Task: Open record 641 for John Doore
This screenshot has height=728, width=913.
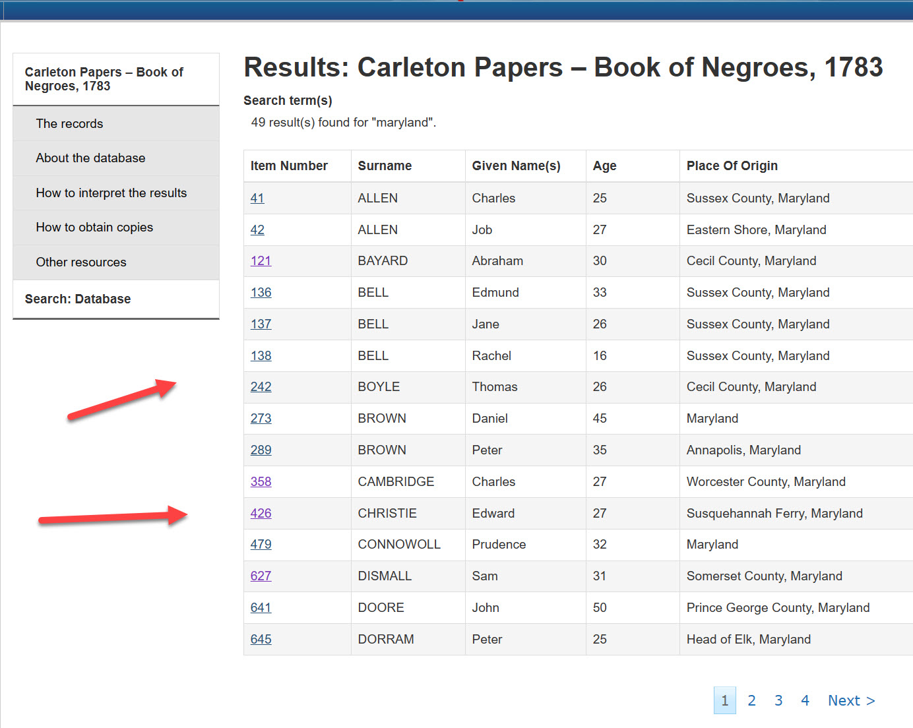Action: pos(261,607)
